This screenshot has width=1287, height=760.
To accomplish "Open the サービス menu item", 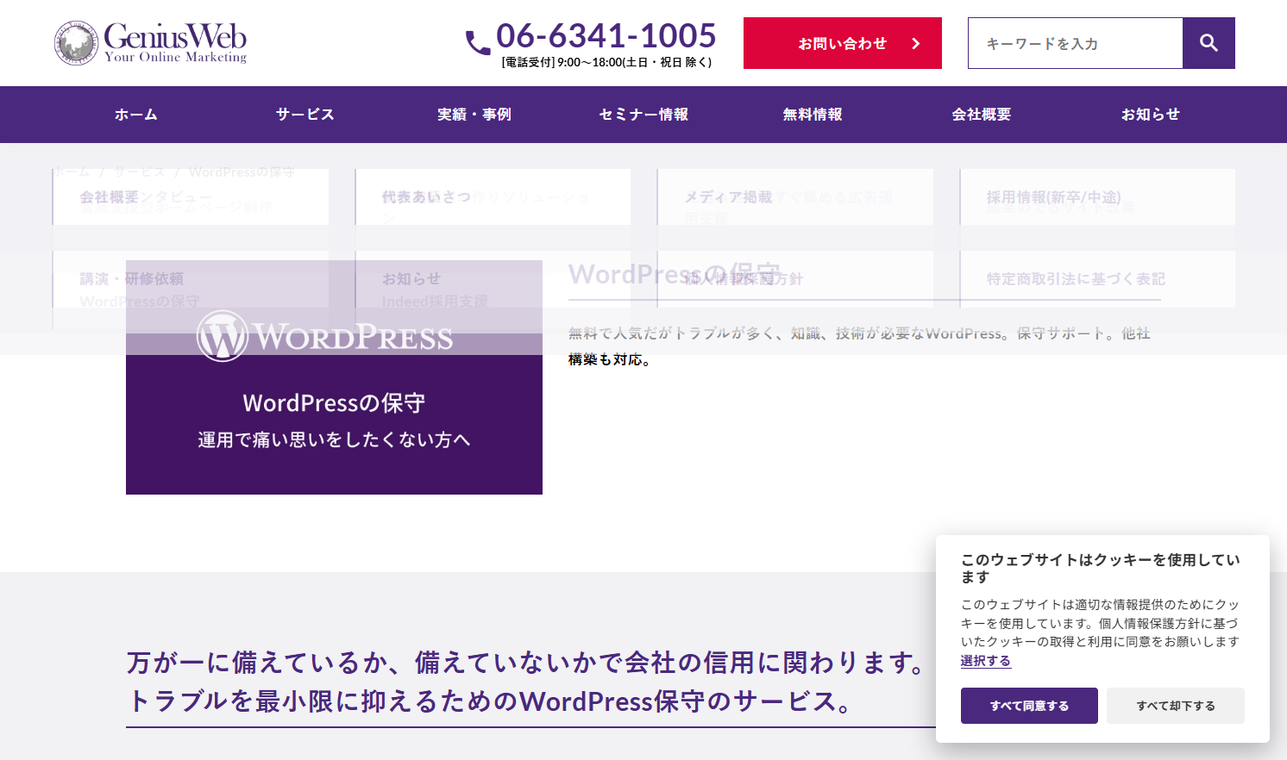I will pyautogui.click(x=305, y=115).
